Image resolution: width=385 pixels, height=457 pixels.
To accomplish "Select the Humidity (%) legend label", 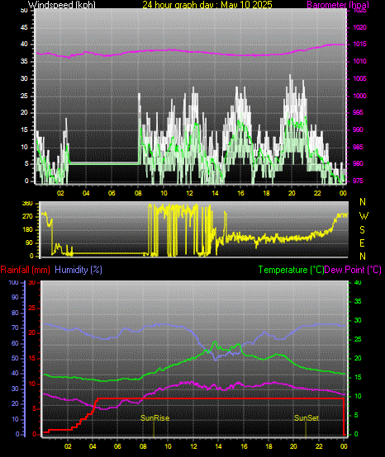I will [x=78, y=270].
